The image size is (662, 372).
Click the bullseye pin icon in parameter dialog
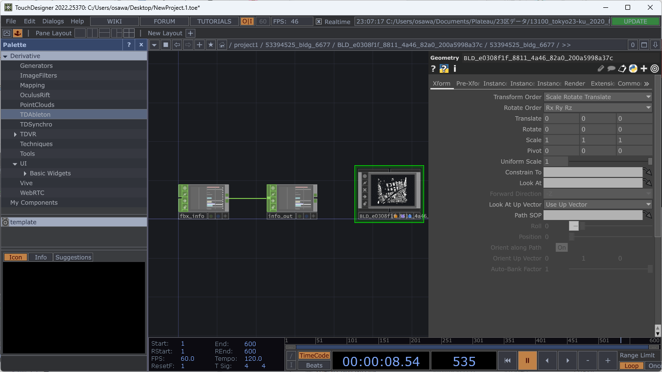(654, 68)
